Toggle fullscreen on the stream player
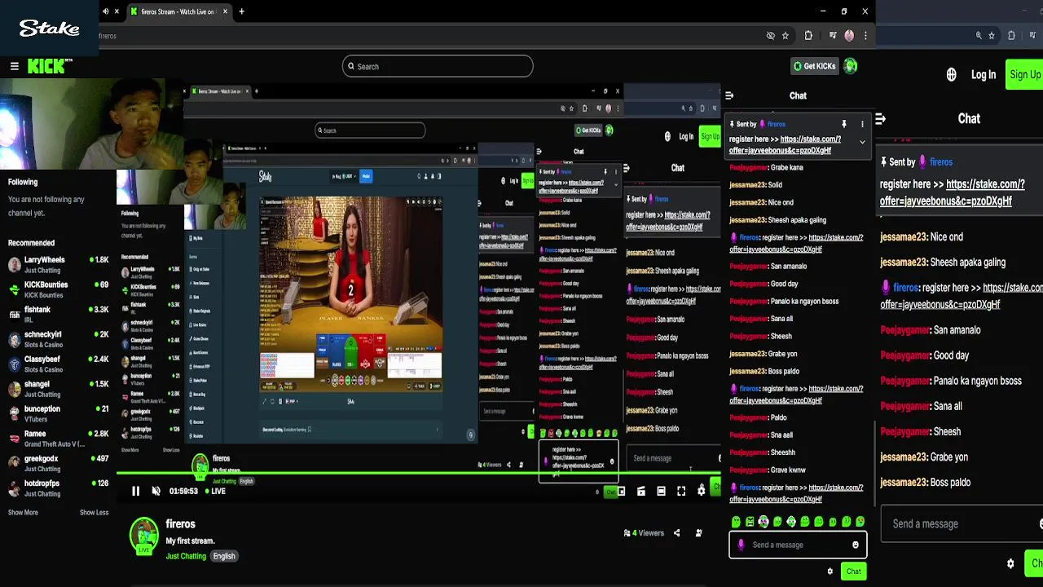1043x587 pixels. pos(681,491)
